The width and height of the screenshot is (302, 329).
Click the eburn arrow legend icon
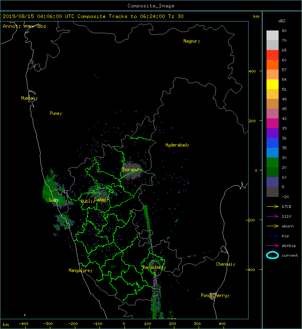272,226
